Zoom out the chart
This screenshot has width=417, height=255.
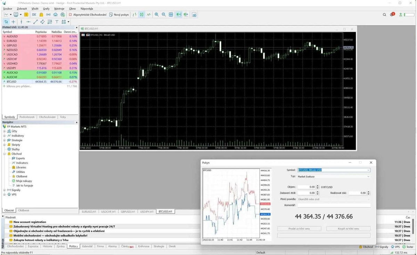(164, 15)
